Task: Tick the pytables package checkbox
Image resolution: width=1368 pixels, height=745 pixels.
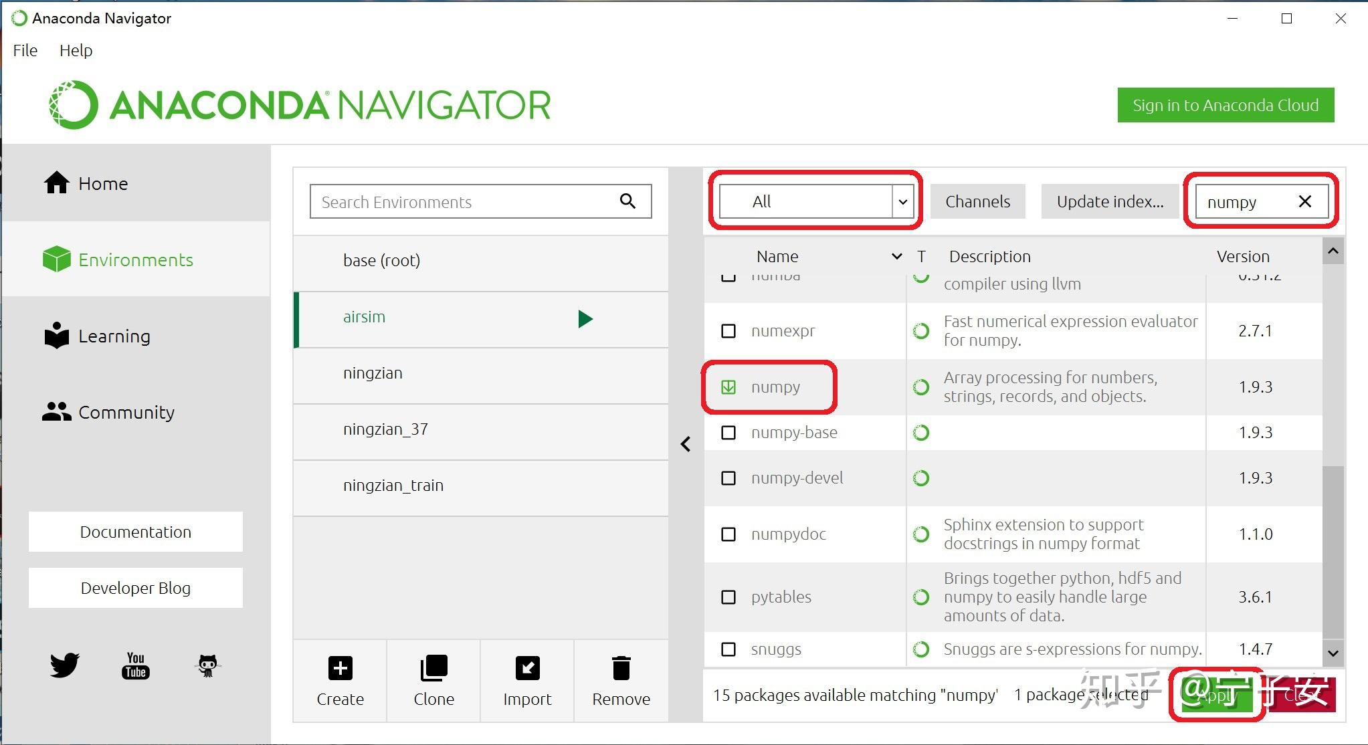Action: (x=728, y=597)
